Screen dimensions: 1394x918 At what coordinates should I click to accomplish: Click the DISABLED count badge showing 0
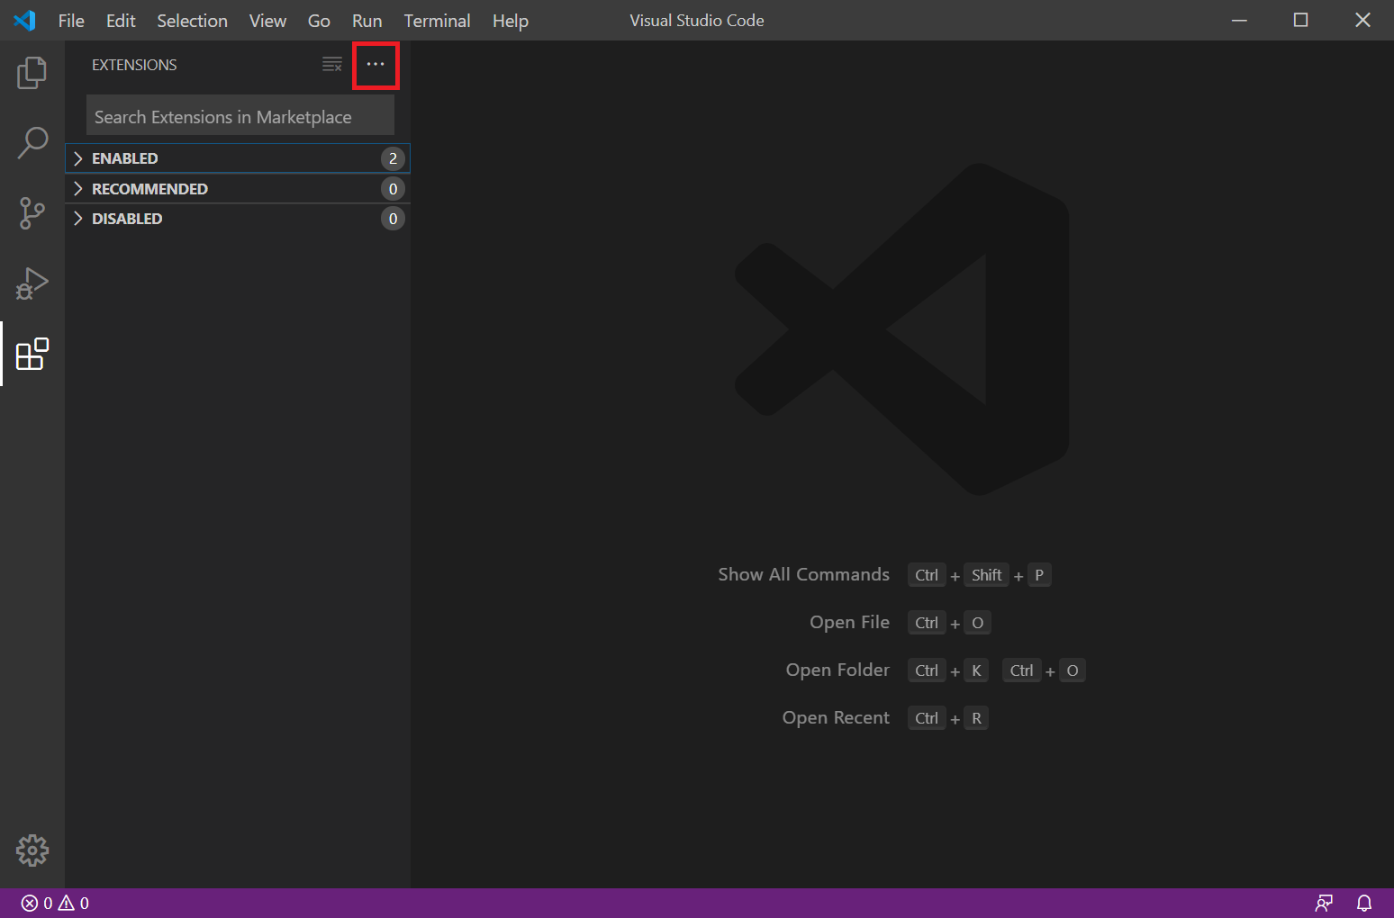(393, 219)
